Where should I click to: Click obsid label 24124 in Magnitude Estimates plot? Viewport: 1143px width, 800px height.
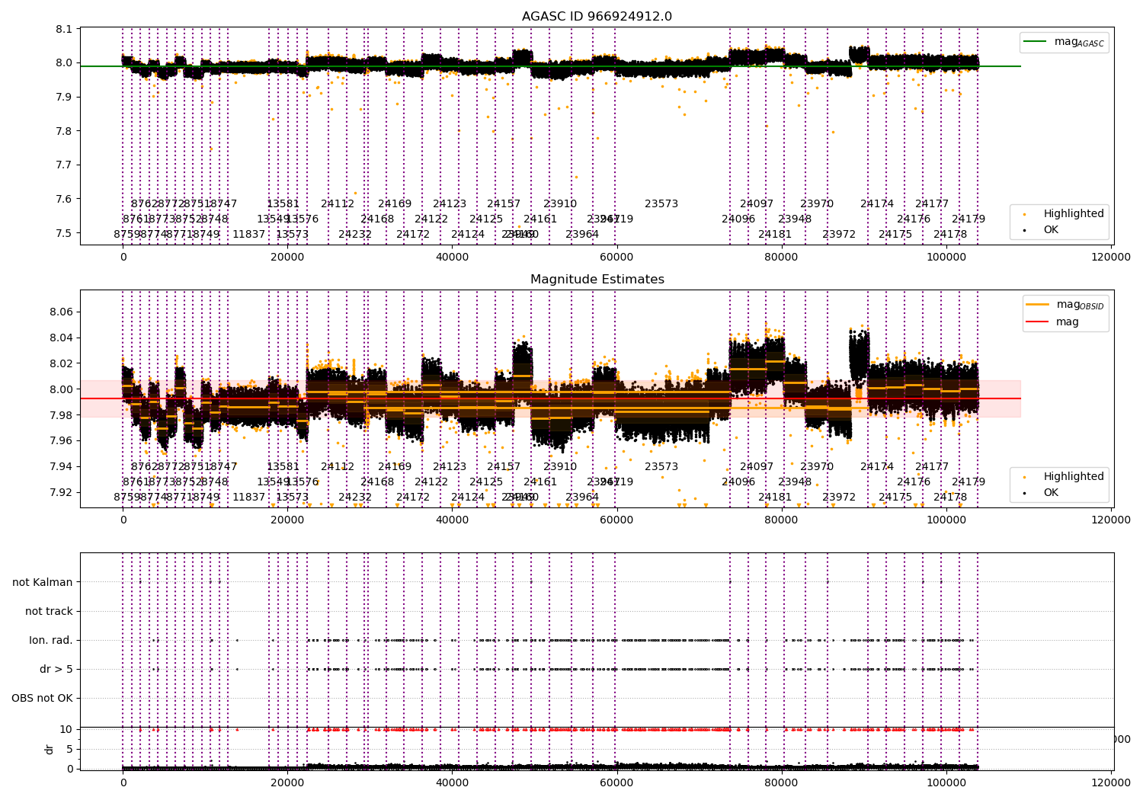coord(468,498)
